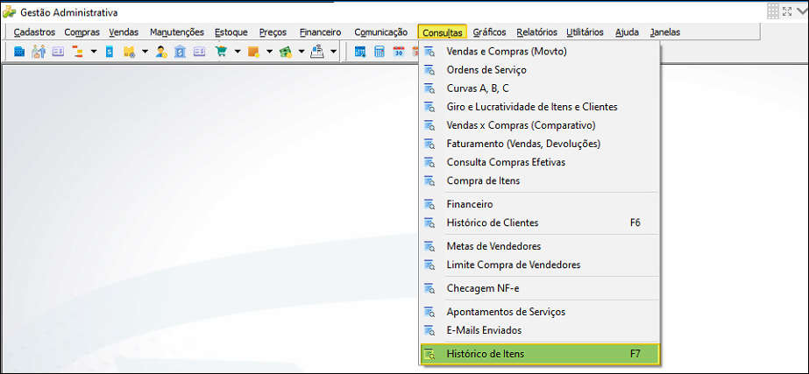Open dropdown arrow next to money icon

[302, 52]
